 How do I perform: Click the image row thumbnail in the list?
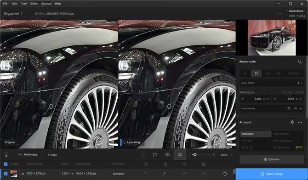tap(13, 174)
